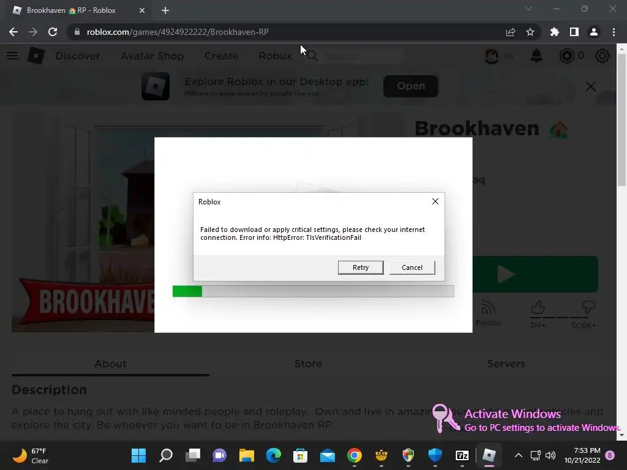627x470 pixels.
Task: Open the weather widget showing 67°F
Action: pos(31,455)
